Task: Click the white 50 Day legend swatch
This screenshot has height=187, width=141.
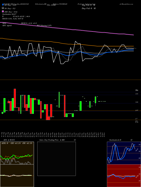Action: 3,8
